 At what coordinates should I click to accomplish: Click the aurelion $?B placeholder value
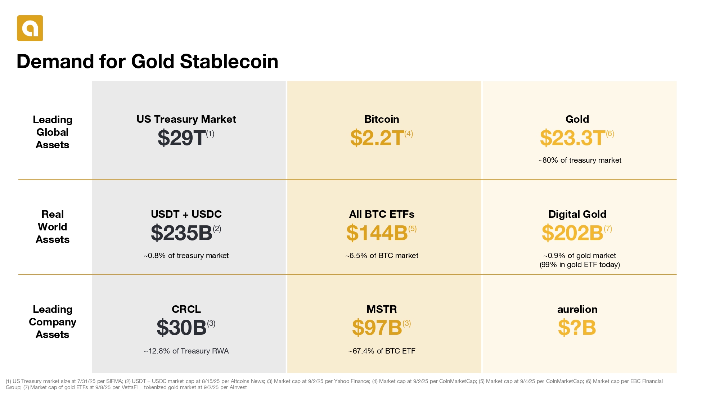click(577, 328)
